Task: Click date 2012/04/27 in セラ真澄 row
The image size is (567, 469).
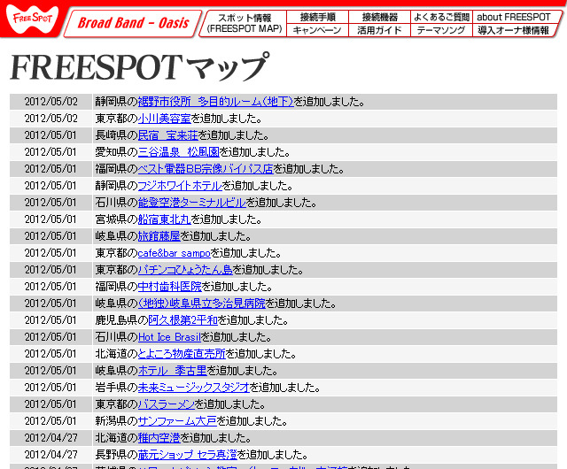Action: point(51,455)
